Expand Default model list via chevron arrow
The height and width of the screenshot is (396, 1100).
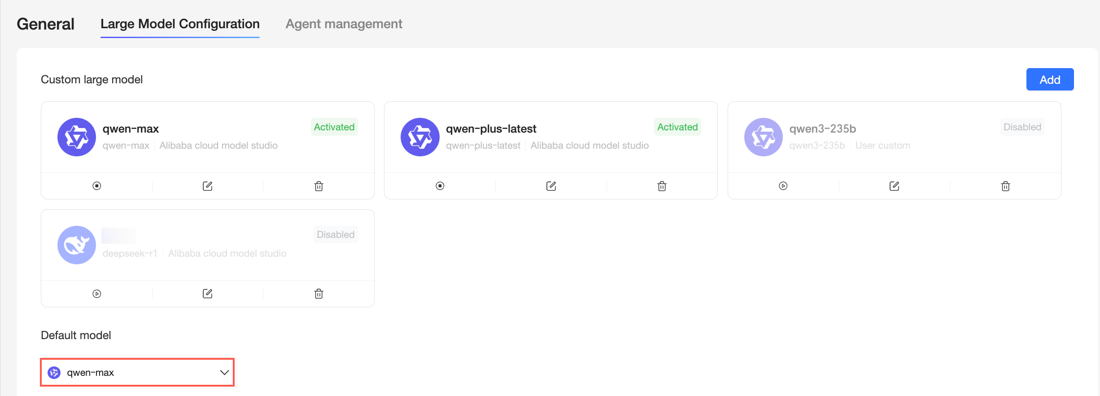224,372
